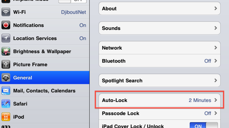Image resolution: width=229 pixels, height=128 pixels.
Task: Tap the Brightness & Wallpaper flower icon
Action: point(6,51)
